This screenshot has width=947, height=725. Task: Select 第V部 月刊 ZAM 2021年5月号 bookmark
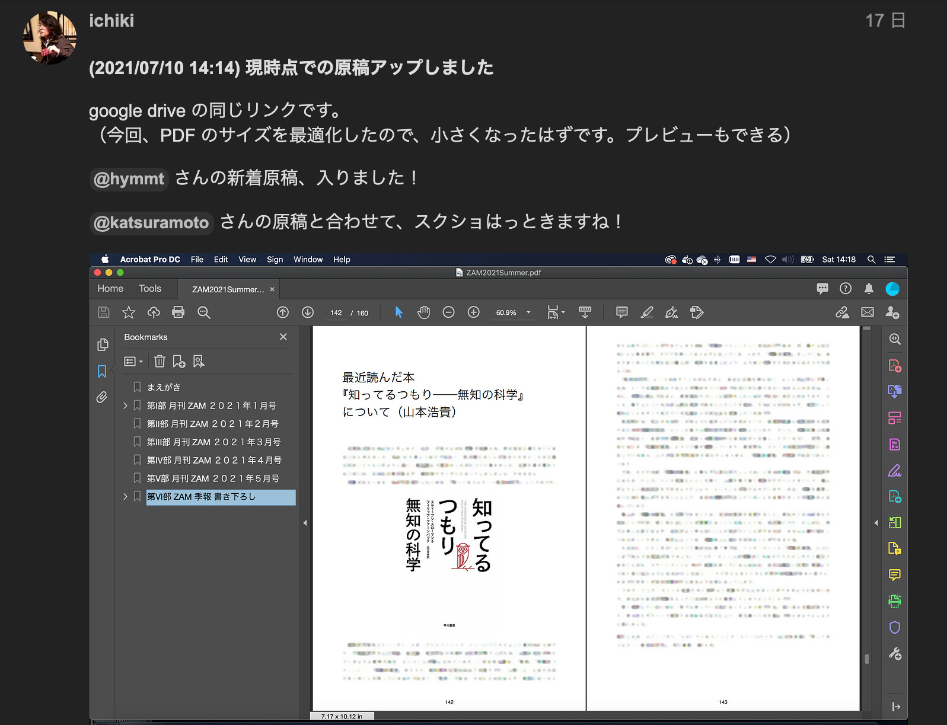coord(213,478)
